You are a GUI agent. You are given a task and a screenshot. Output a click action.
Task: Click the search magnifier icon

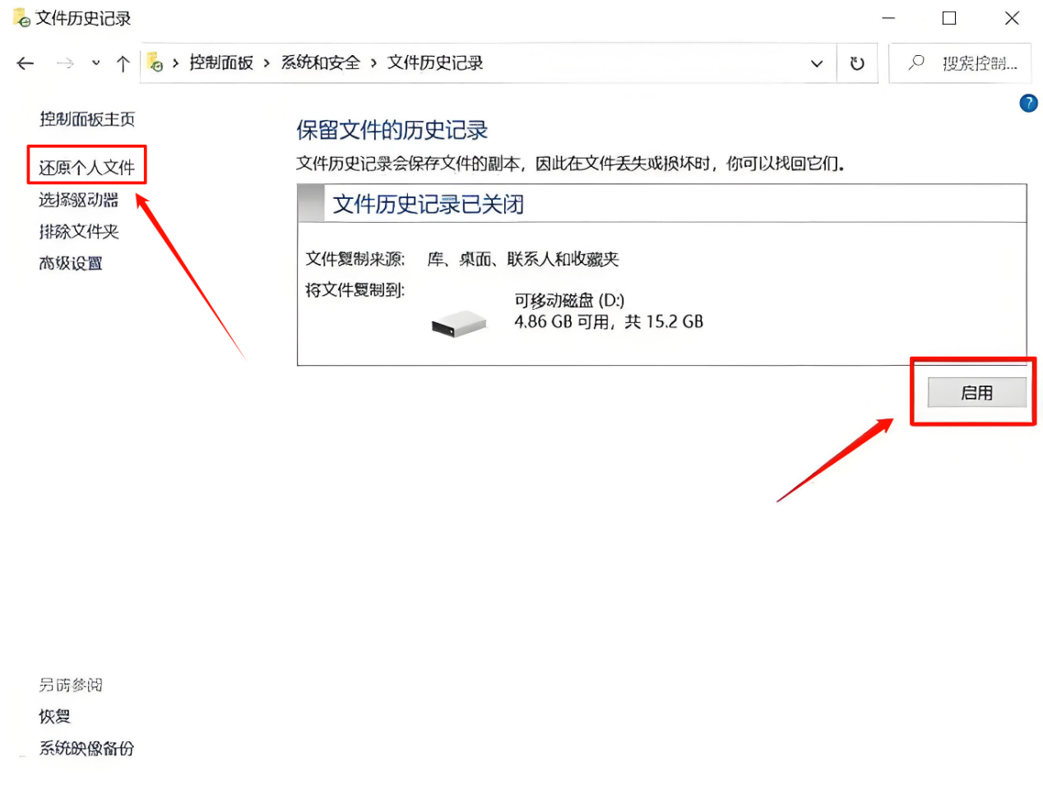tap(916, 62)
